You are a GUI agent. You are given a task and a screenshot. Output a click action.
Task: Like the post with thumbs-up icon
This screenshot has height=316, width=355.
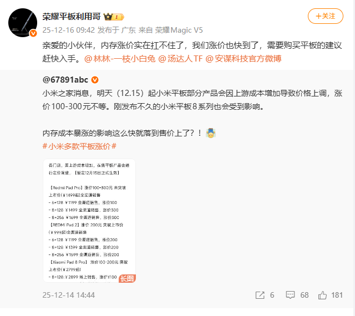(x=322, y=295)
